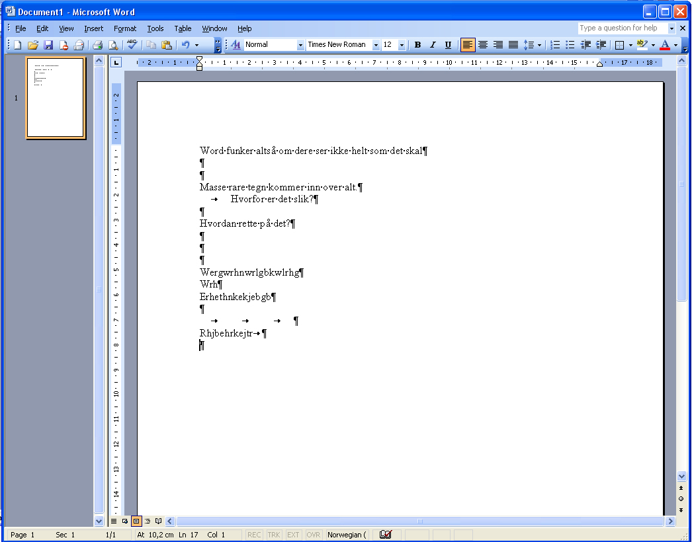This screenshot has width=692, height=542.
Task: Click Select Browse Object round button
Action: [681, 499]
